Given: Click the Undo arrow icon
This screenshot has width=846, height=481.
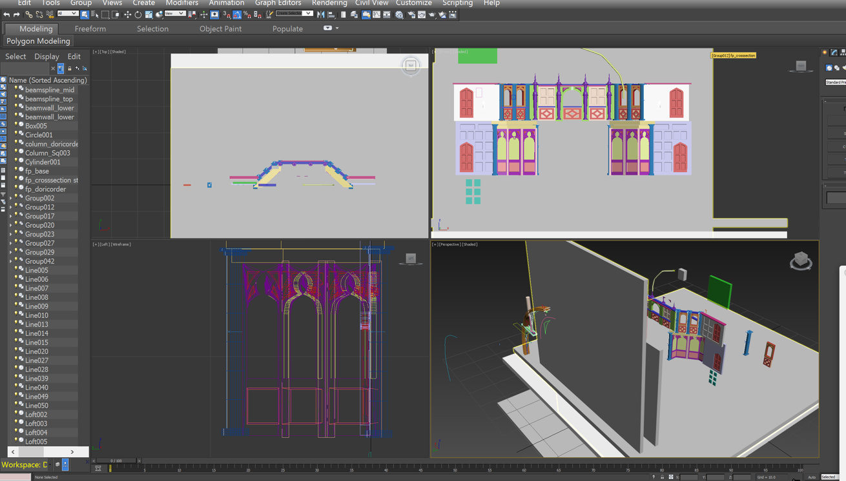Looking at the screenshot, I should click(6, 14).
